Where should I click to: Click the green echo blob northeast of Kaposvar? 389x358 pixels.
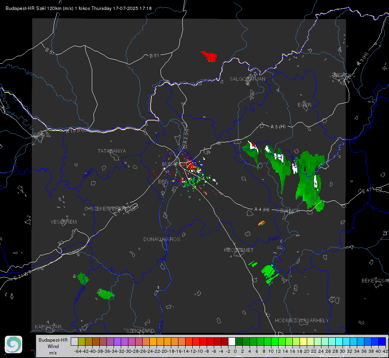coord(106,294)
